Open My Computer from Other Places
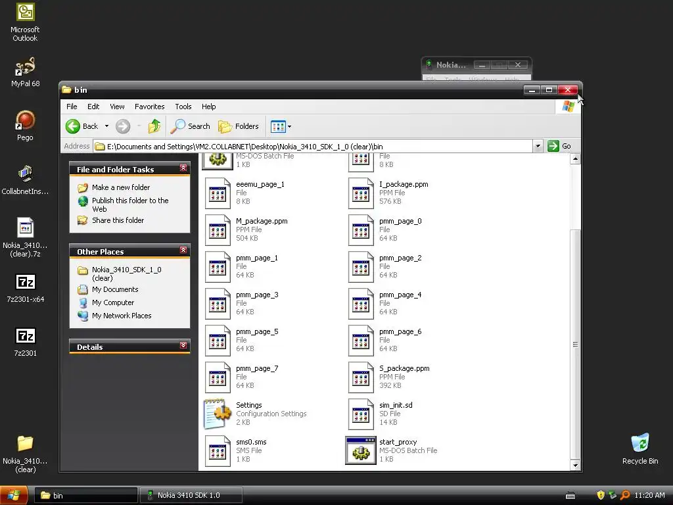The height and width of the screenshot is (505, 673). [113, 302]
